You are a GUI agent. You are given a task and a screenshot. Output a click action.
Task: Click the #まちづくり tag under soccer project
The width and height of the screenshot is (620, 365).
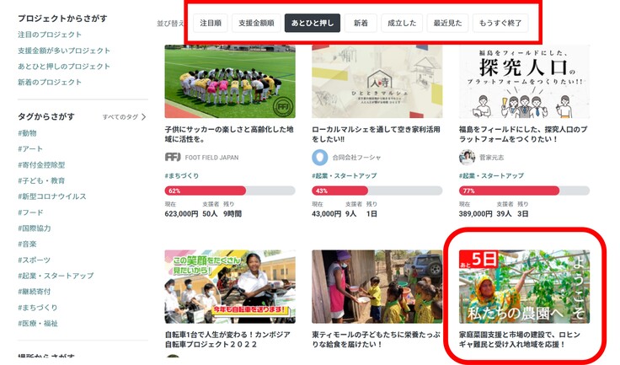(x=182, y=175)
